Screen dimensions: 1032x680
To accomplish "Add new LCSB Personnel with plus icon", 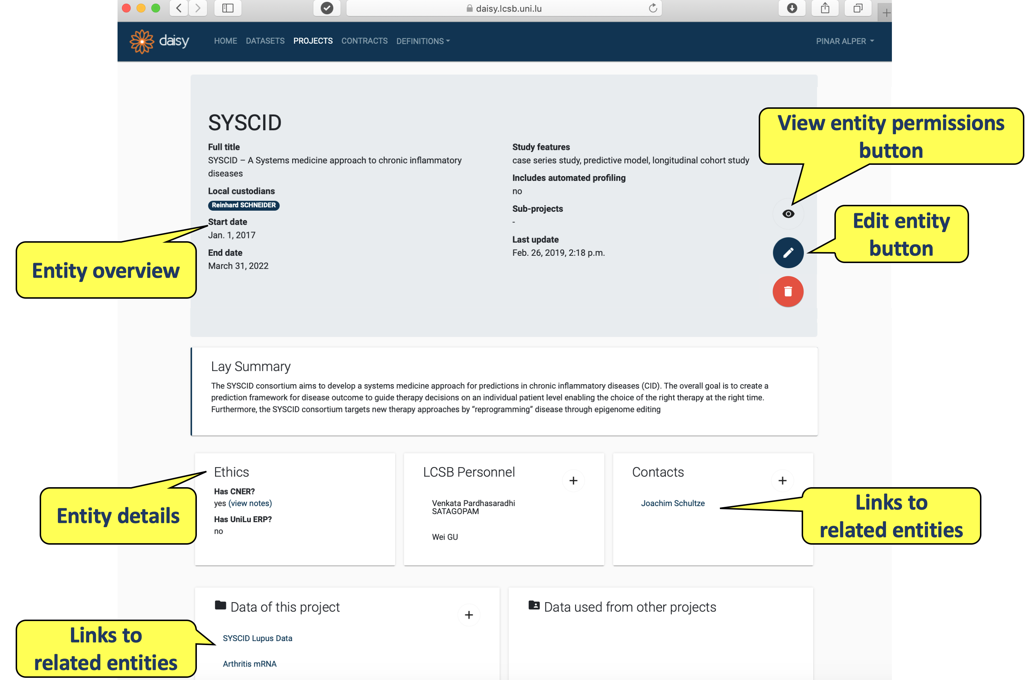I will click(573, 481).
